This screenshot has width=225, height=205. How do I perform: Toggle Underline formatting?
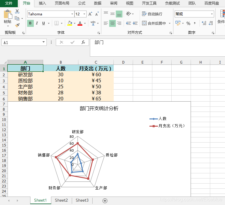[x=44, y=23]
